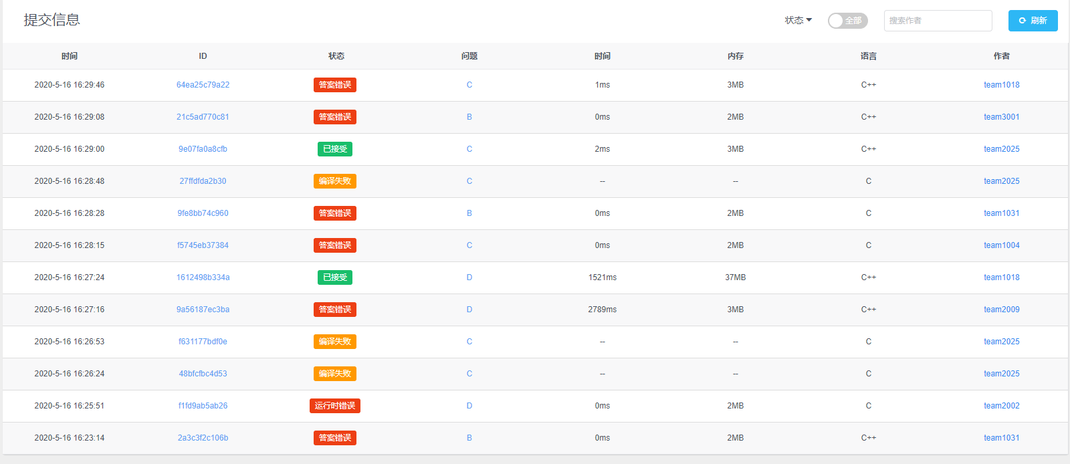
Task: Open problem B for submission 21c5ad770c81
Action: pos(469,117)
